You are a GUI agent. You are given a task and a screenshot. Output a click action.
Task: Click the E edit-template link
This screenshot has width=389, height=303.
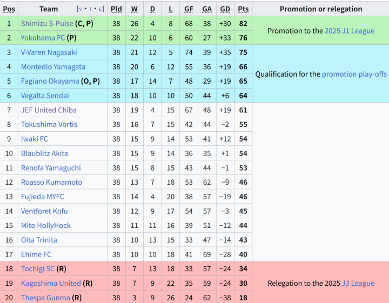(100, 9)
